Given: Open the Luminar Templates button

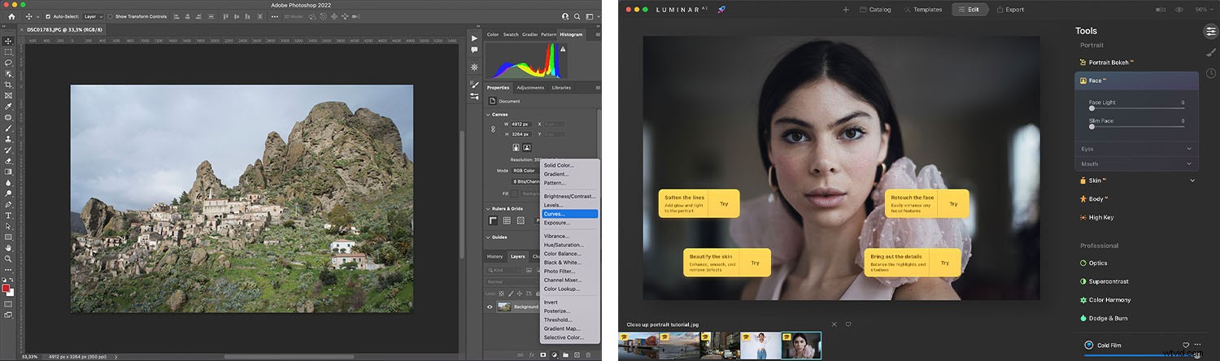Looking at the screenshot, I should click(x=923, y=10).
